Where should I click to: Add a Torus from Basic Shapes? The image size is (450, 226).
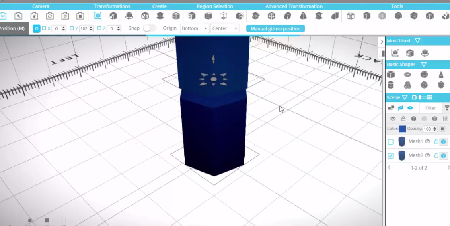407,75
